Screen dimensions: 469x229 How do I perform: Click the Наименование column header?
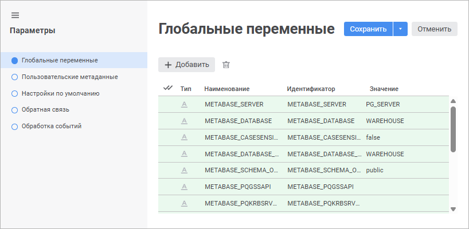coord(227,89)
